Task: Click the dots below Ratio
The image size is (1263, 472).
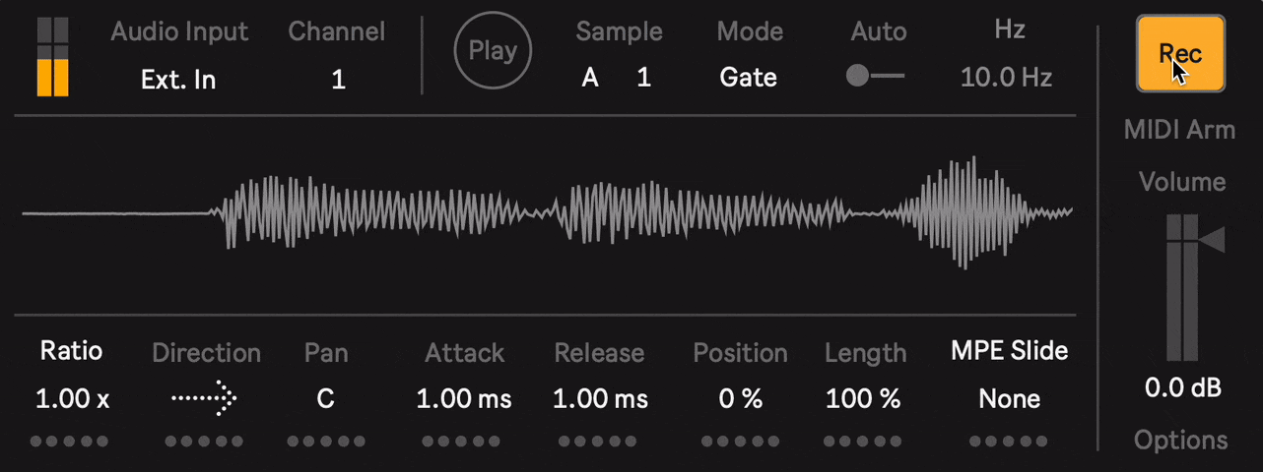Action: (x=69, y=442)
